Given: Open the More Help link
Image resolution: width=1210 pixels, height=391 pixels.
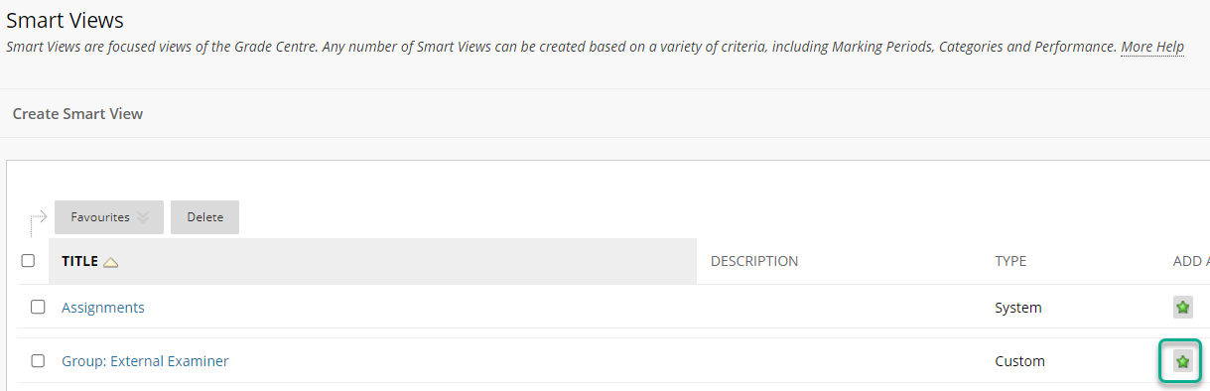Looking at the screenshot, I should point(1152,47).
